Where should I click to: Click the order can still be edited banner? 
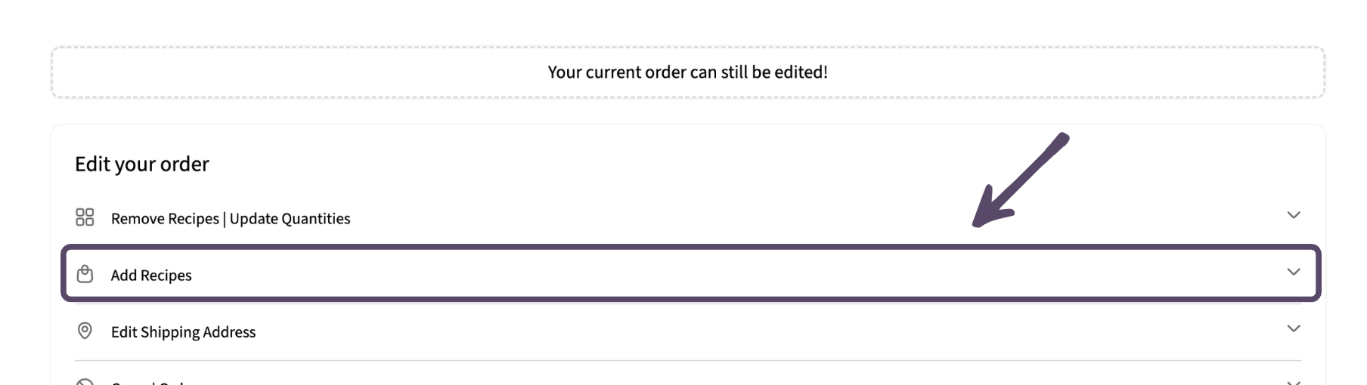[687, 72]
